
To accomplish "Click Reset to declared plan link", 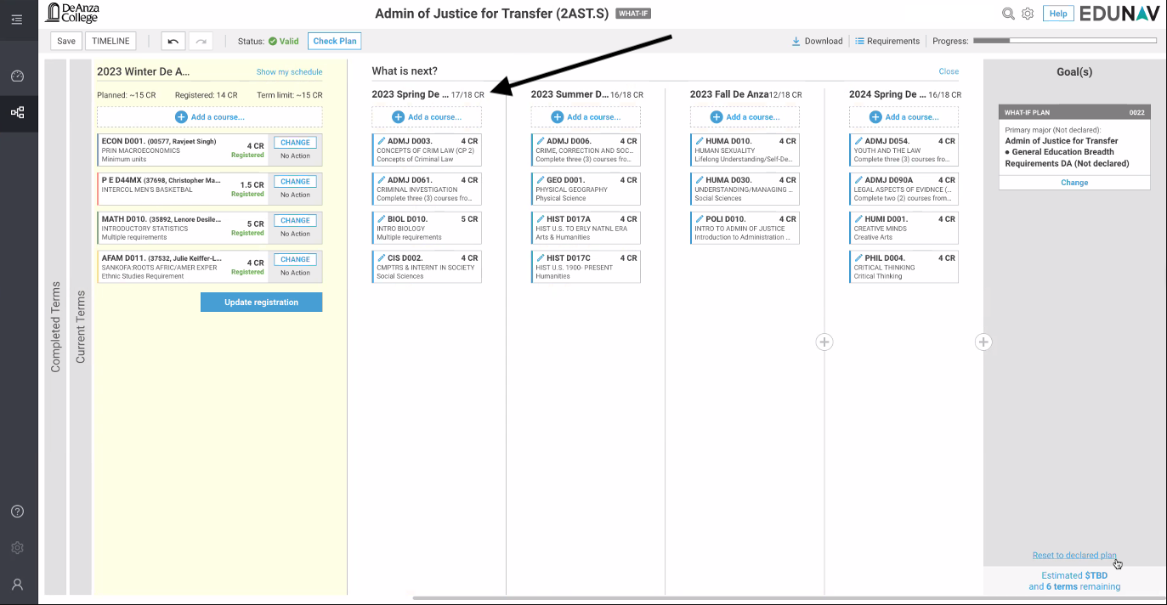I will (1074, 555).
